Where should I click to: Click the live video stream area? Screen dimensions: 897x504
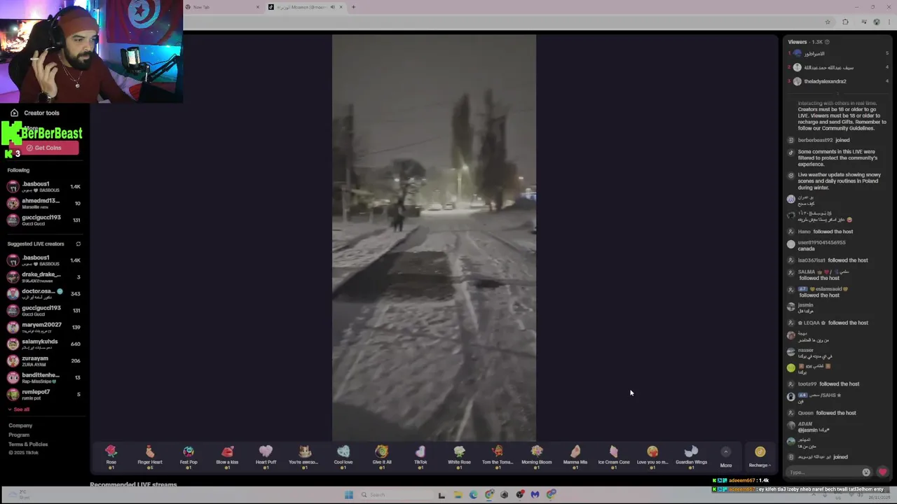(434, 238)
